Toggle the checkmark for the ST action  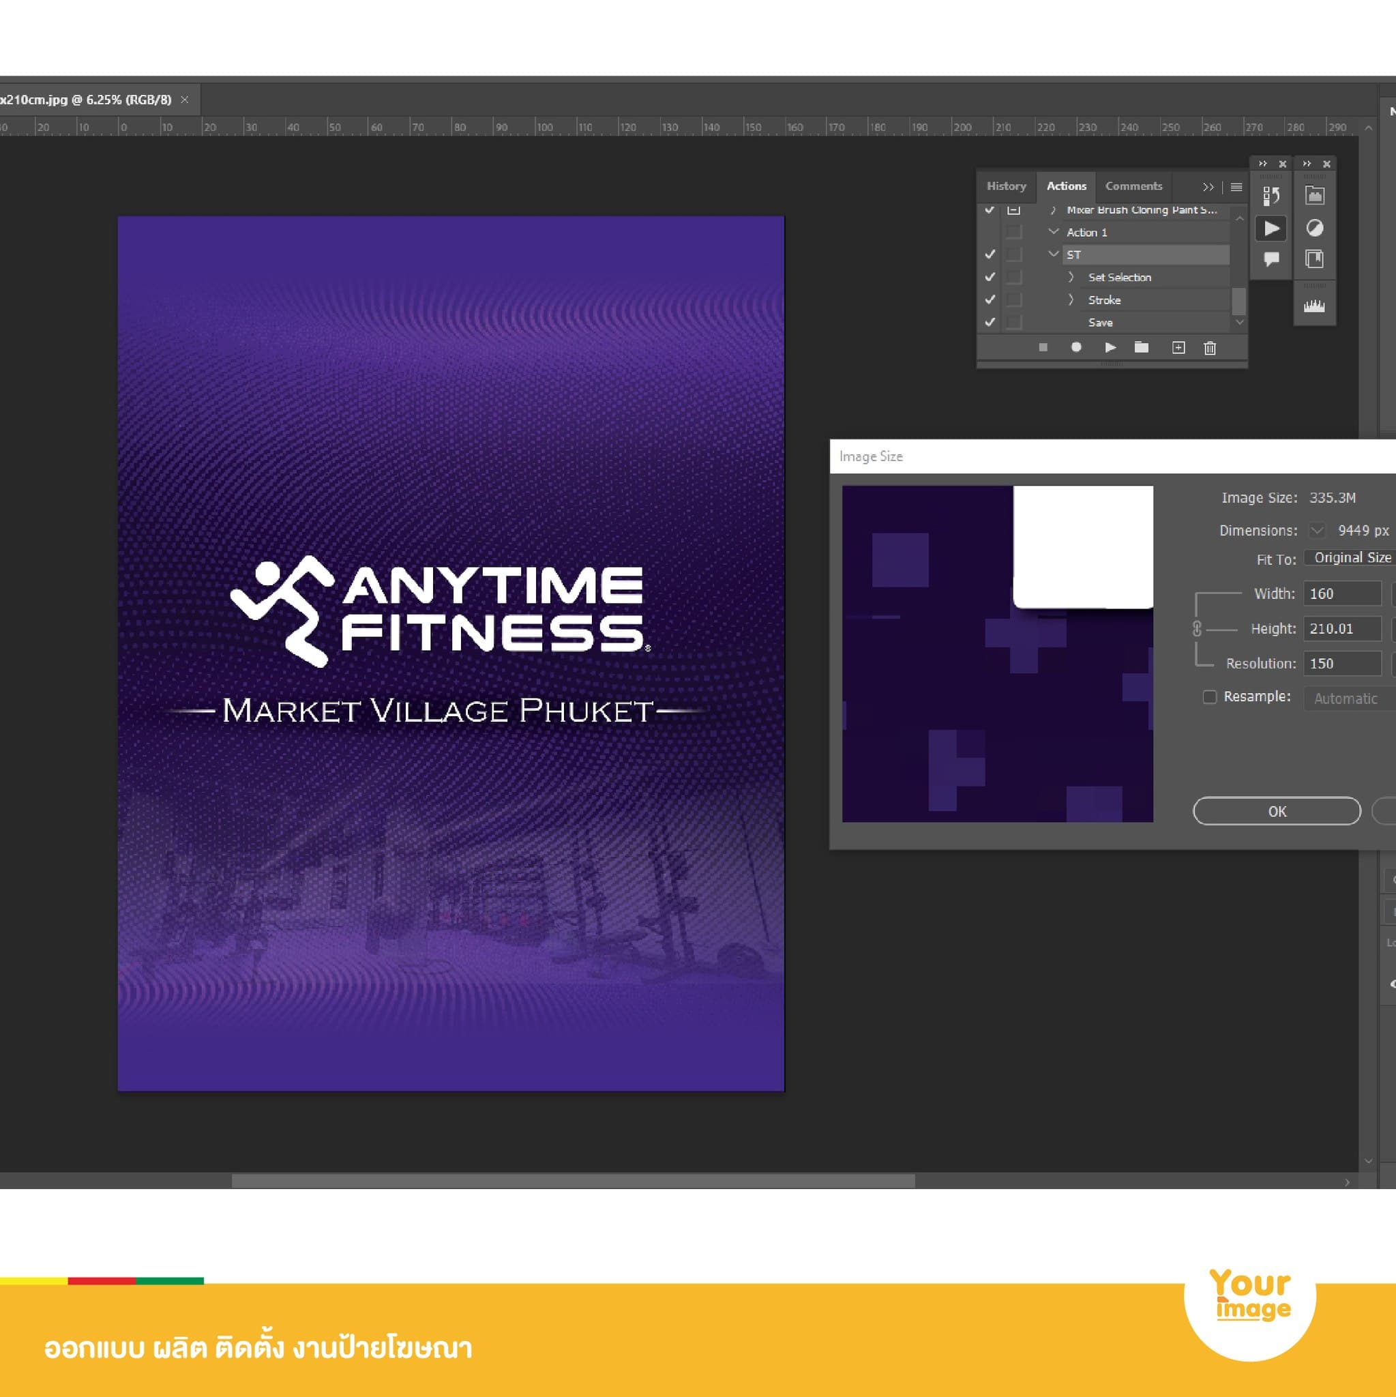pyautogui.click(x=990, y=254)
